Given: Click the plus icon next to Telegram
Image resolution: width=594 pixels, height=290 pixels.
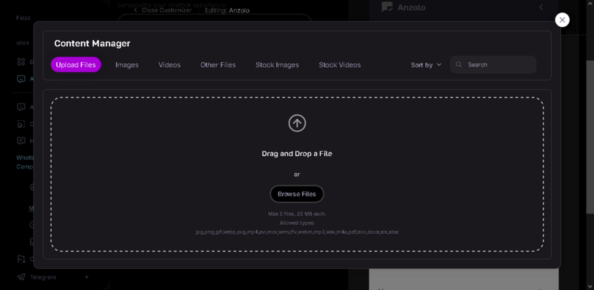Looking at the screenshot, I should click(86, 277).
